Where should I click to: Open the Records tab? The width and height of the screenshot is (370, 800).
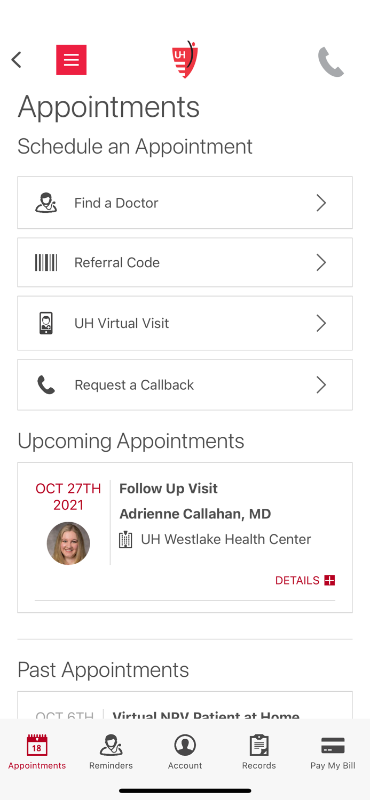tap(259, 752)
